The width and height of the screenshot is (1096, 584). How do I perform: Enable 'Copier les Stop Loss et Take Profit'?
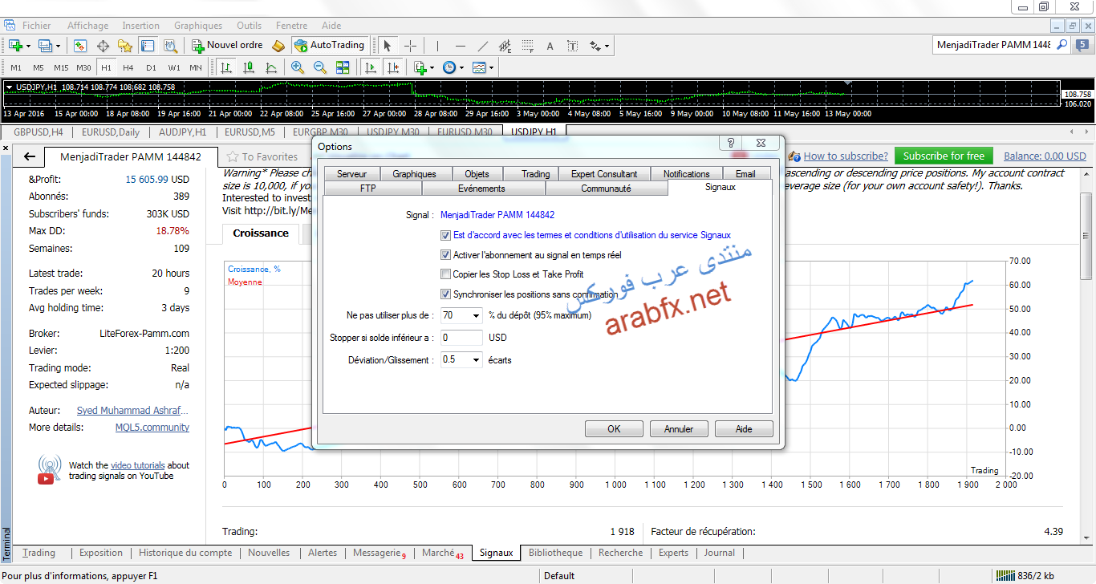446,274
